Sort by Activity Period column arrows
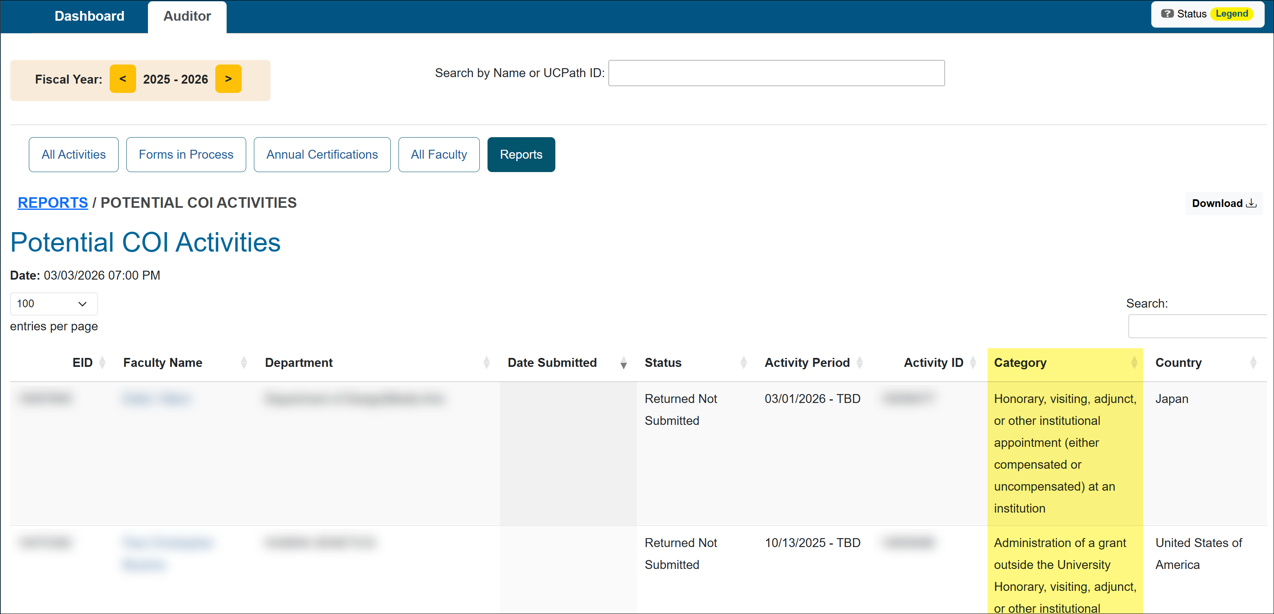Screen dimensions: 1274x614 pyautogui.click(x=860, y=362)
